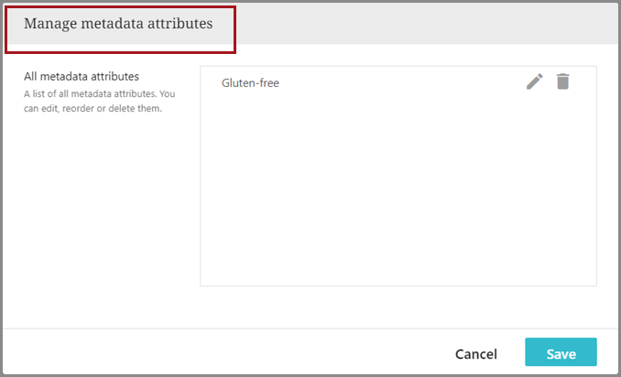The height and width of the screenshot is (377, 621).
Task: Select the Gluten-free attribute name
Action: click(250, 83)
